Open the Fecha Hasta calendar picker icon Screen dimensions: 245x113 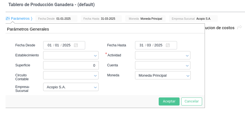pos(168,45)
